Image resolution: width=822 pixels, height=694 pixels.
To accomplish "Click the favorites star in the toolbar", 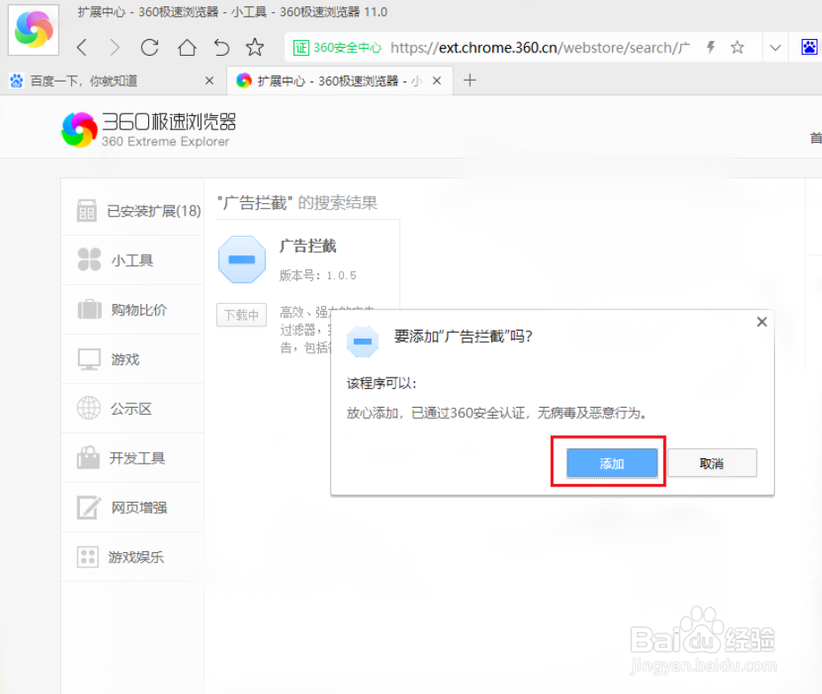I will 255,48.
